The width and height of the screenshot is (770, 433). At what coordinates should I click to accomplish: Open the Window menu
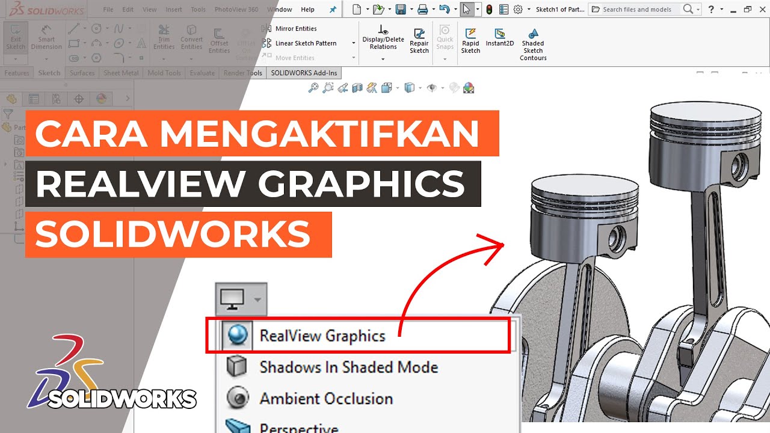pyautogui.click(x=280, y=10)
